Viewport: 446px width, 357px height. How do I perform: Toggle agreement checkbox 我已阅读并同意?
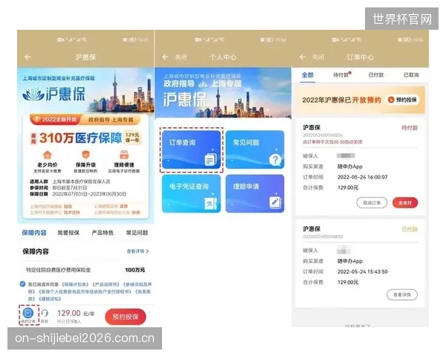tap(22, 284)
